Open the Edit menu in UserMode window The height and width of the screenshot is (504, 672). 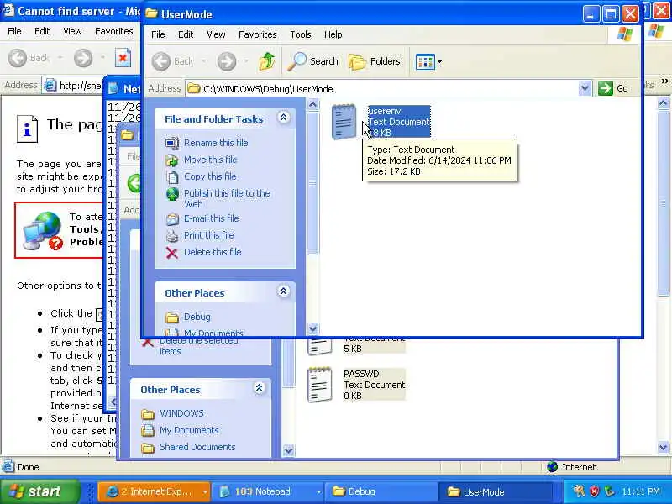[x=186, y=34]
